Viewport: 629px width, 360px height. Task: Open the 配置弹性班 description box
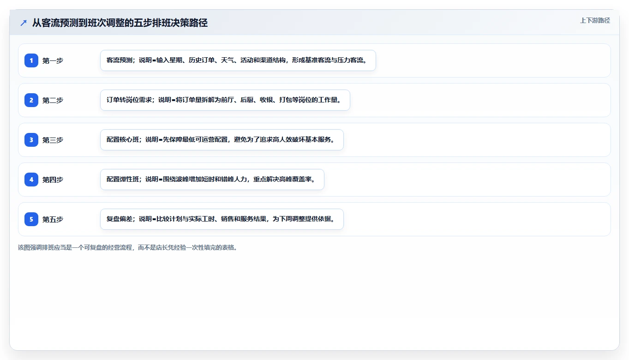click(212, 180)
